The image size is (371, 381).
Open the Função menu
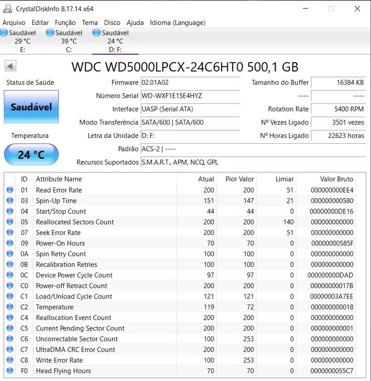[x=65, y=23]
